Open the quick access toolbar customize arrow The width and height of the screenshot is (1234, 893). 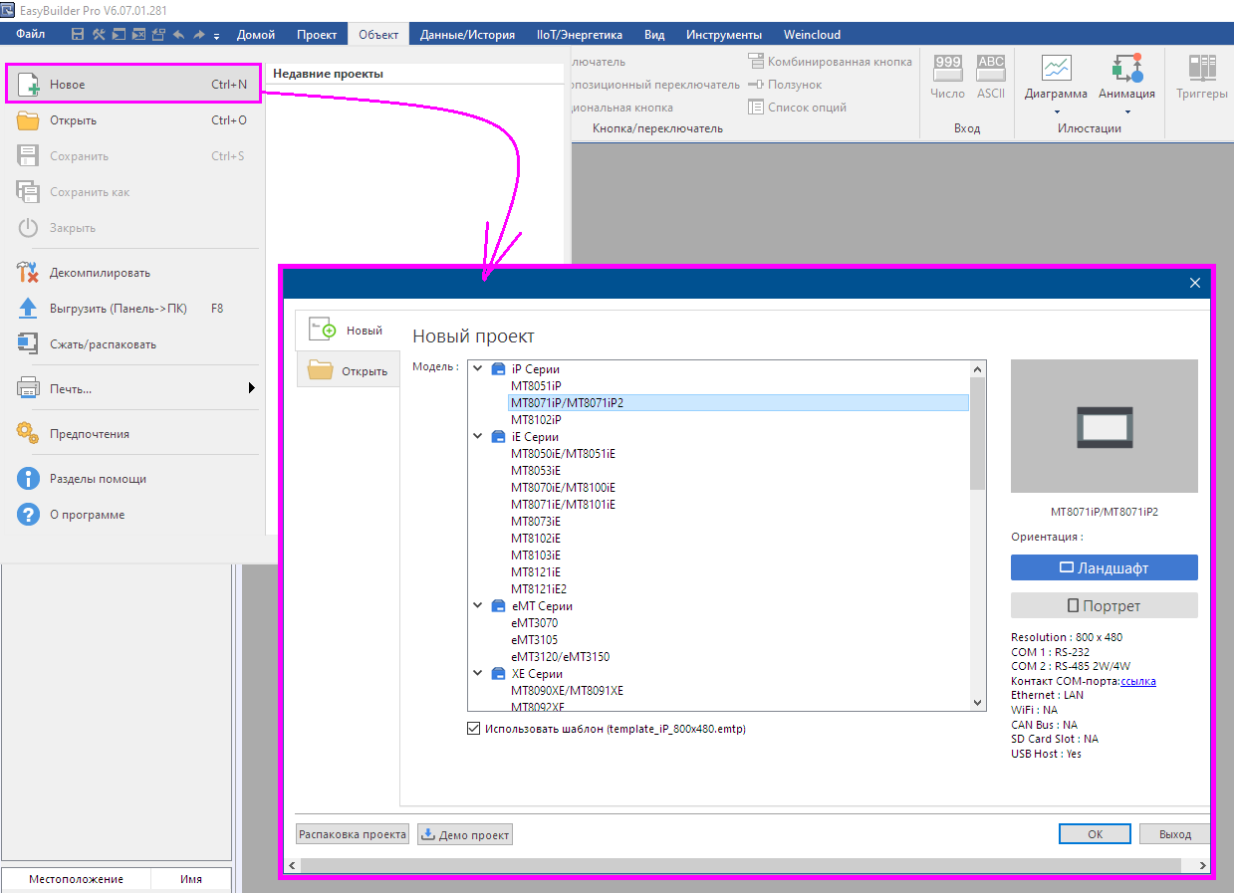(216, 36)
